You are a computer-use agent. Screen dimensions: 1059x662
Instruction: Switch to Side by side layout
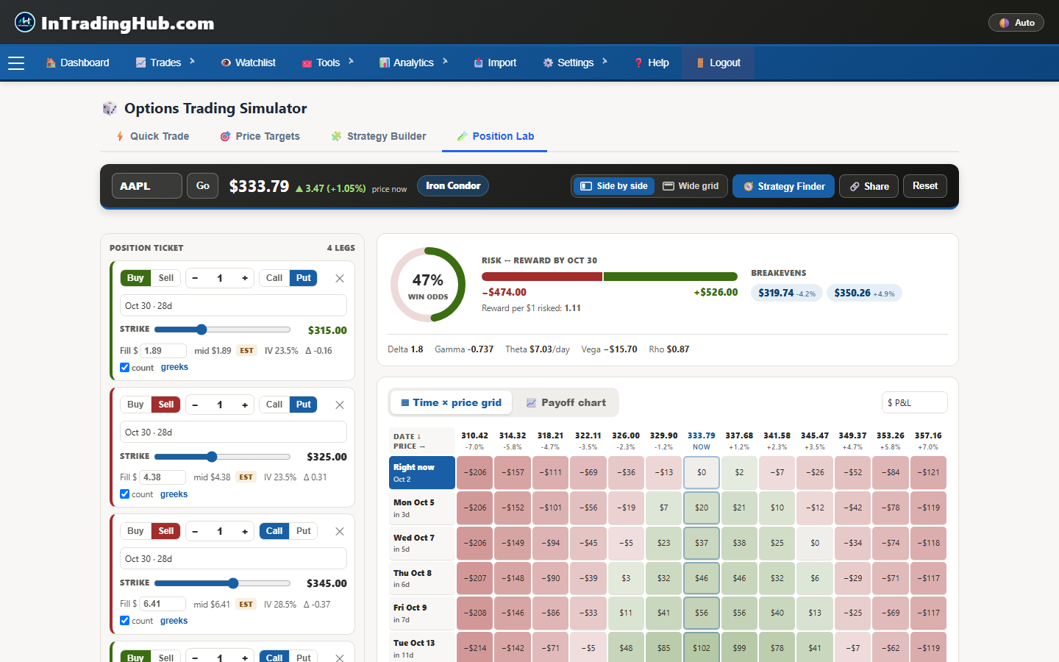pos(614,186)
